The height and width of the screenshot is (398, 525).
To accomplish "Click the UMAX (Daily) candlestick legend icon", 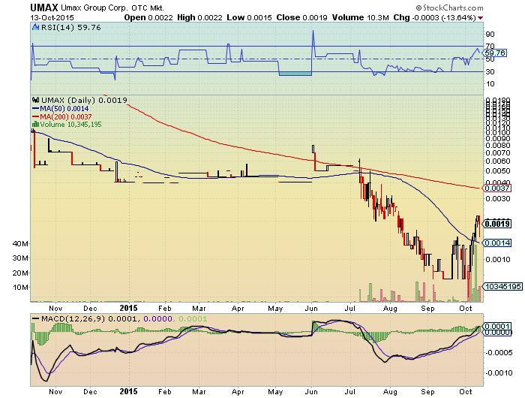I will pyautogui.click(x=34, y=100).
